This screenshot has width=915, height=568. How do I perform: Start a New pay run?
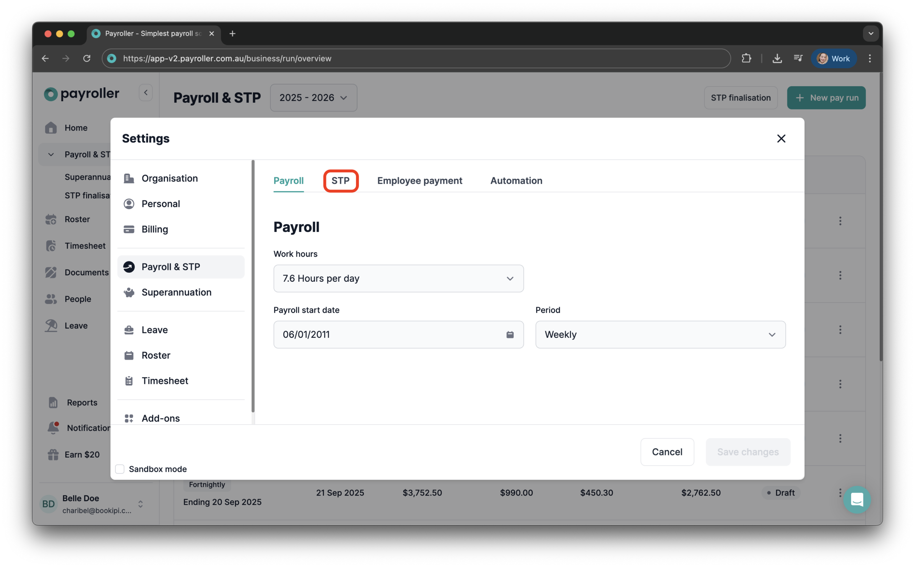pyautogui.click(x=826, y=98)
